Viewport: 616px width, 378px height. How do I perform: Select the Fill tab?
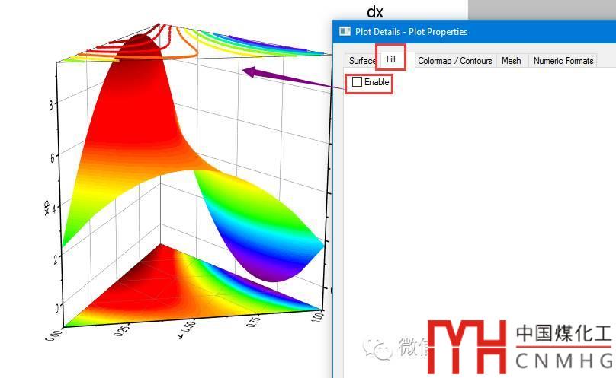pos(391,59)
